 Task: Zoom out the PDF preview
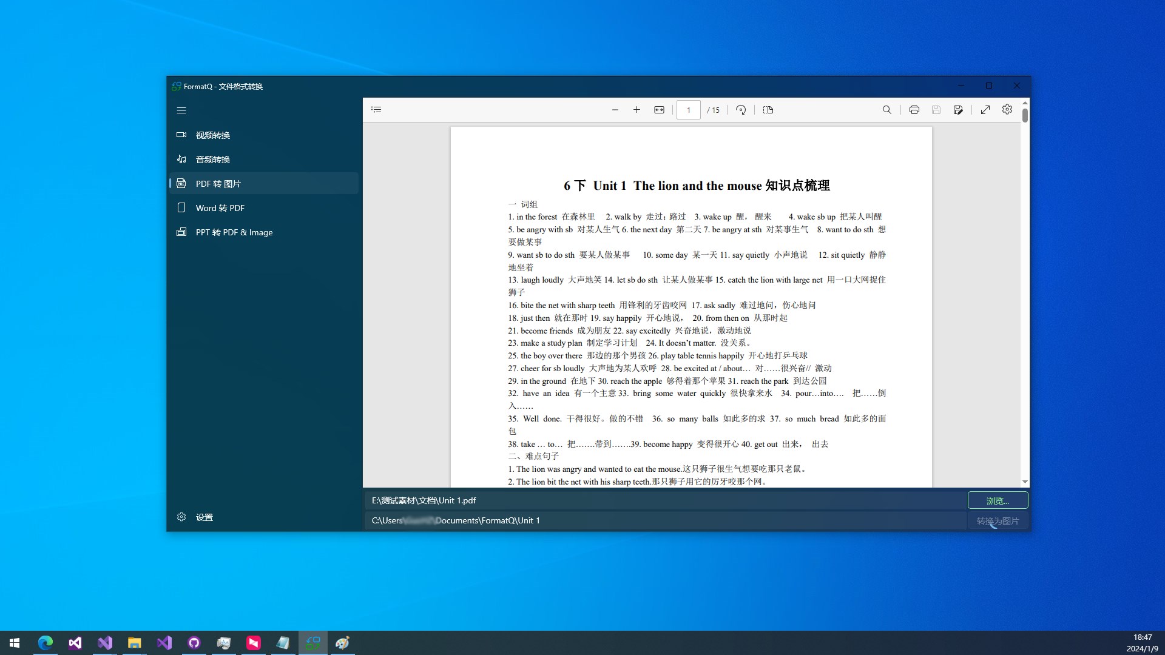click(x=615, y=110)
